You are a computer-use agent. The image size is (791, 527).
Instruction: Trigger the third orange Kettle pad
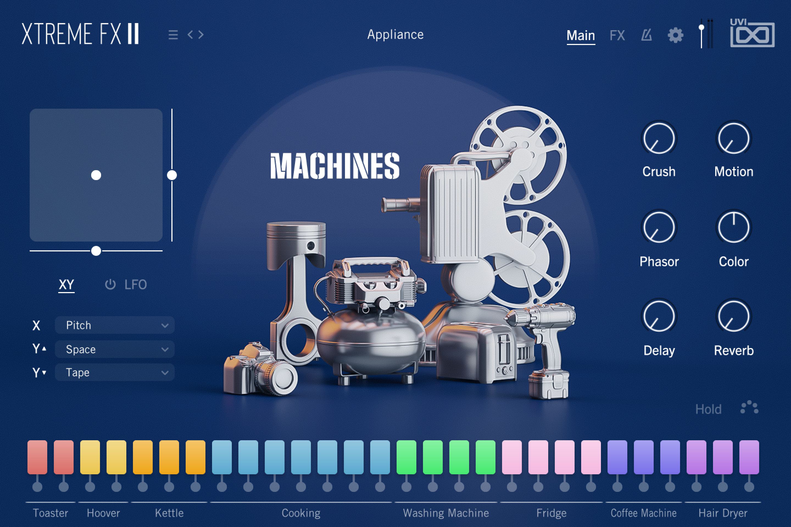click(195, 457)
